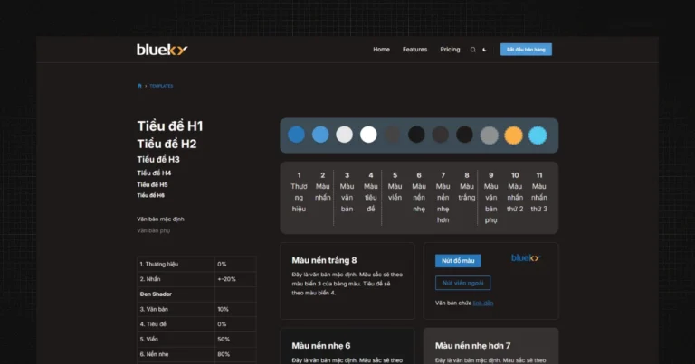
Task: Follow the 'link dẫn' hyperlink
Action: point(483,303)
